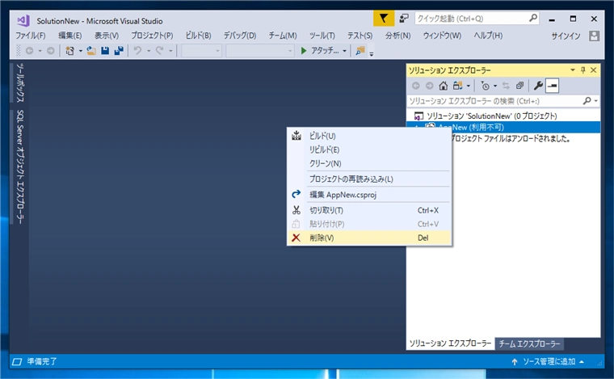
Task: Choose ビルド(U) from the context menu
Action: (x=369, y=136)
